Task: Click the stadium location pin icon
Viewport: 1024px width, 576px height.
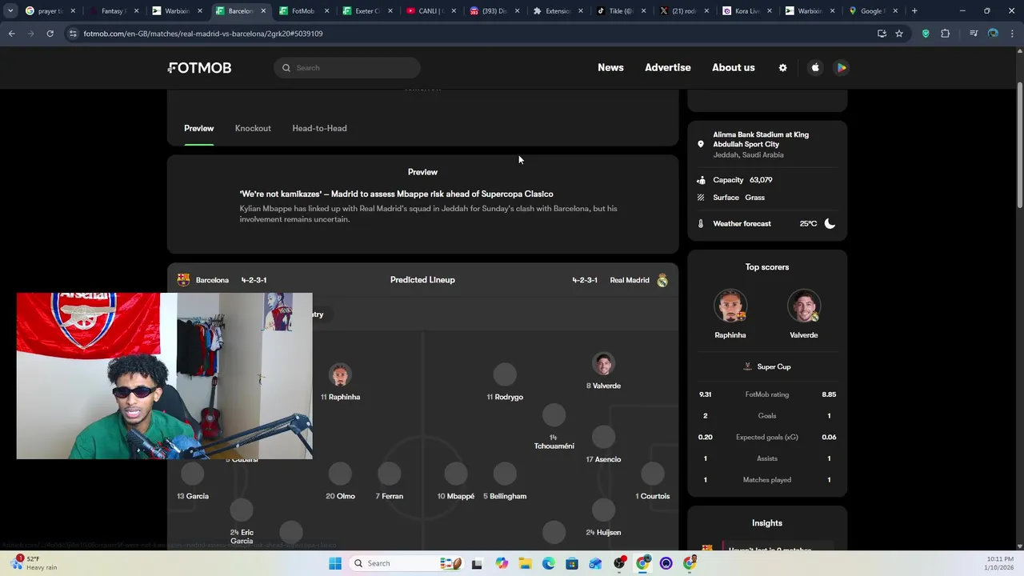Action: [701, 145]
